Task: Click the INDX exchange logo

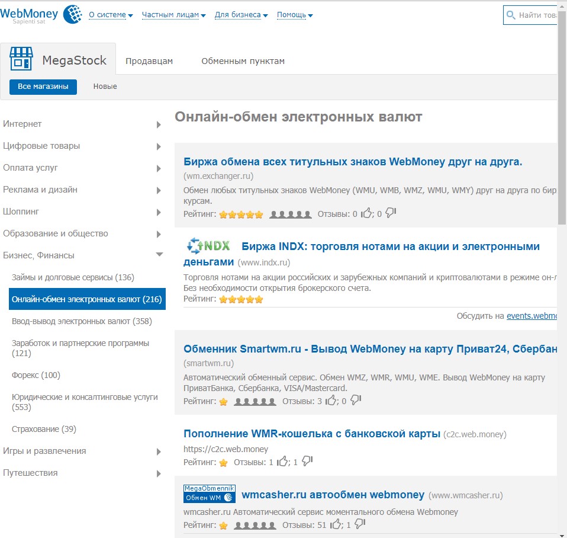Action: [208, 246]
